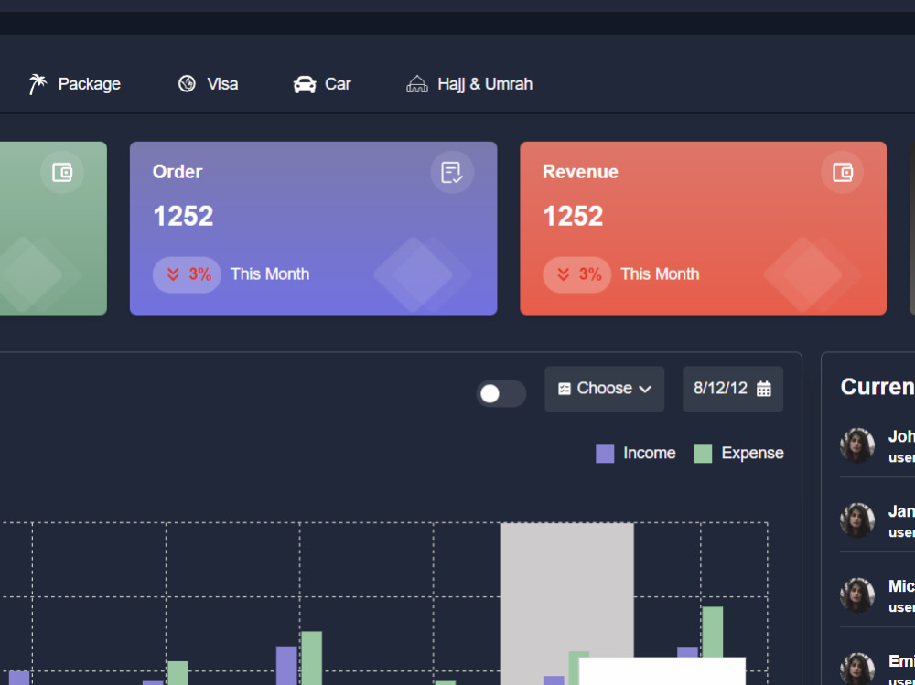Click down arrows icon on Revenue card
The image size is (915, 685).
coord(563,274)
